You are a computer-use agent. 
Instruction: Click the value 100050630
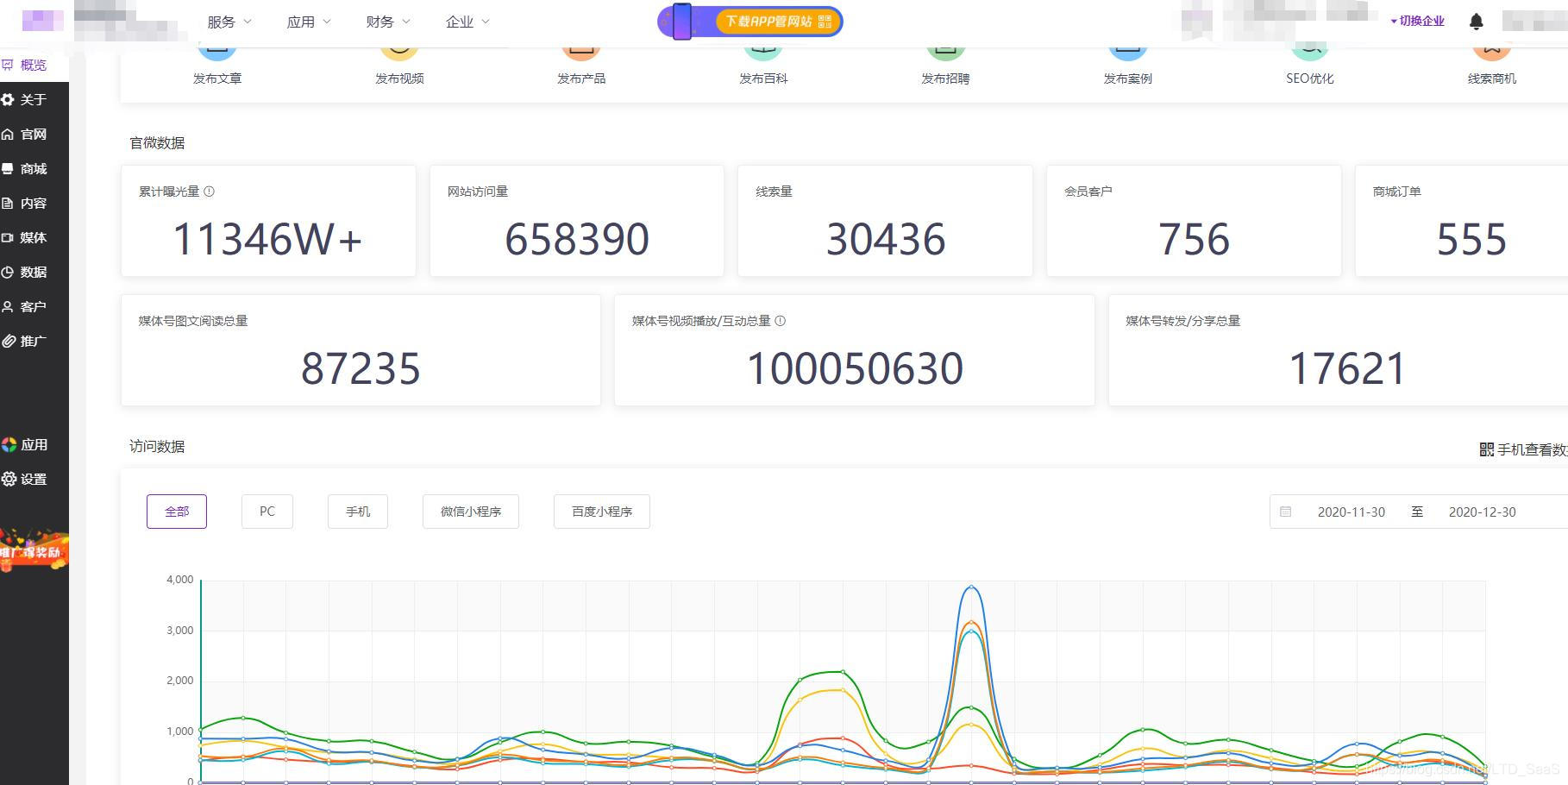(855, 368)
